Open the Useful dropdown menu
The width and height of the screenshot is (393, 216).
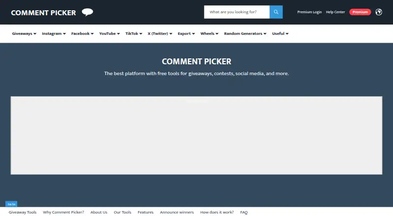(x=280, y=33)
